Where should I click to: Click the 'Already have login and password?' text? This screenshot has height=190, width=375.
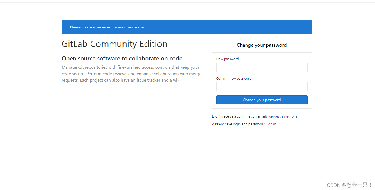click(238, 124)
